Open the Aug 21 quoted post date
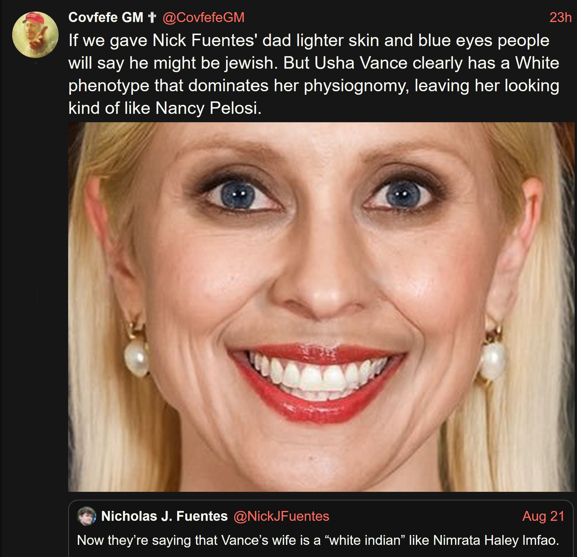The height and width of the screenshot is (557, 577). (543, 516)
